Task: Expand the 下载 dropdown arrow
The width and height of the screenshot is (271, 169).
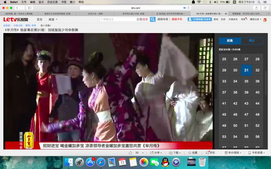Action: point(180,153)
